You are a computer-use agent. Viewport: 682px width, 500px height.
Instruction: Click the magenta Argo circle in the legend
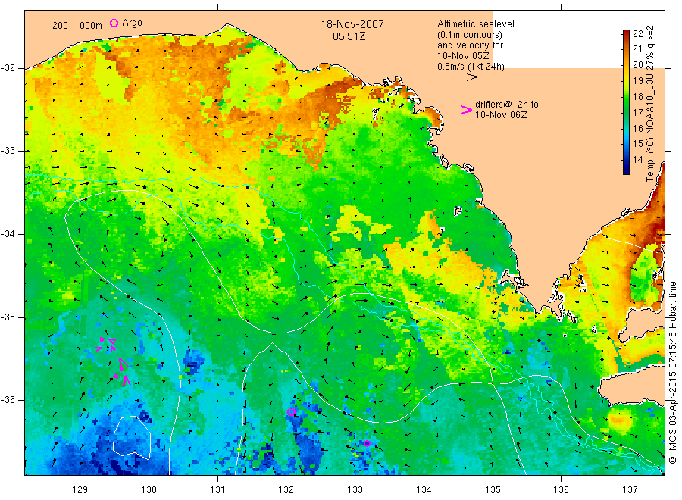114,23
